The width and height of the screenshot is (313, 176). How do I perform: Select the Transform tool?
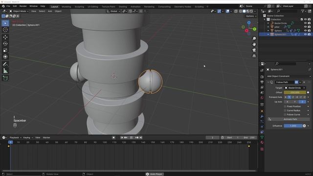tap(5, 57)
